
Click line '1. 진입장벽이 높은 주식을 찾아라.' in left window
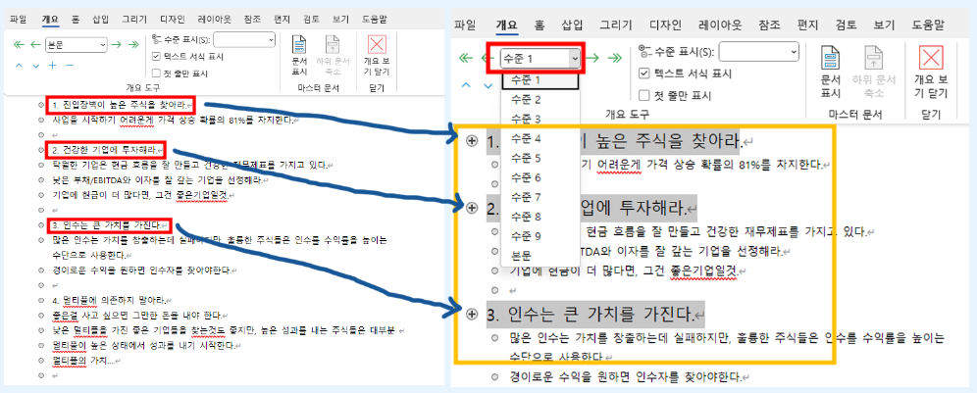(121, 105)
